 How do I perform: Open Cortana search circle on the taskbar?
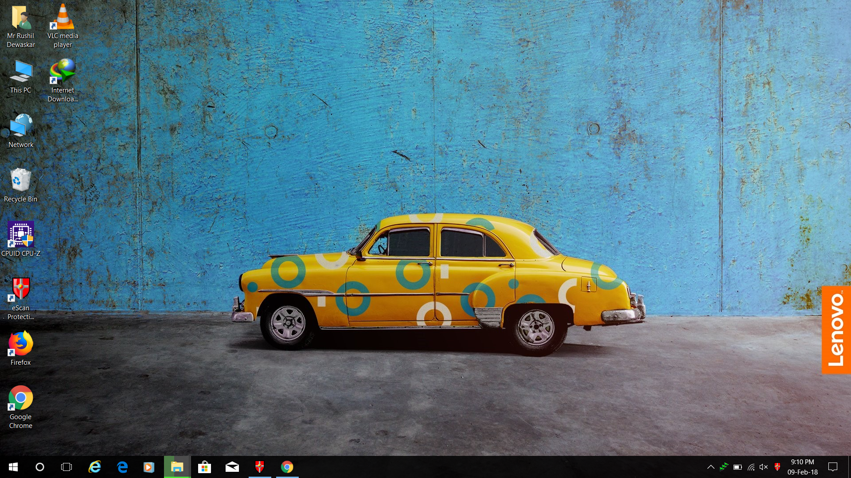[40, 467]
